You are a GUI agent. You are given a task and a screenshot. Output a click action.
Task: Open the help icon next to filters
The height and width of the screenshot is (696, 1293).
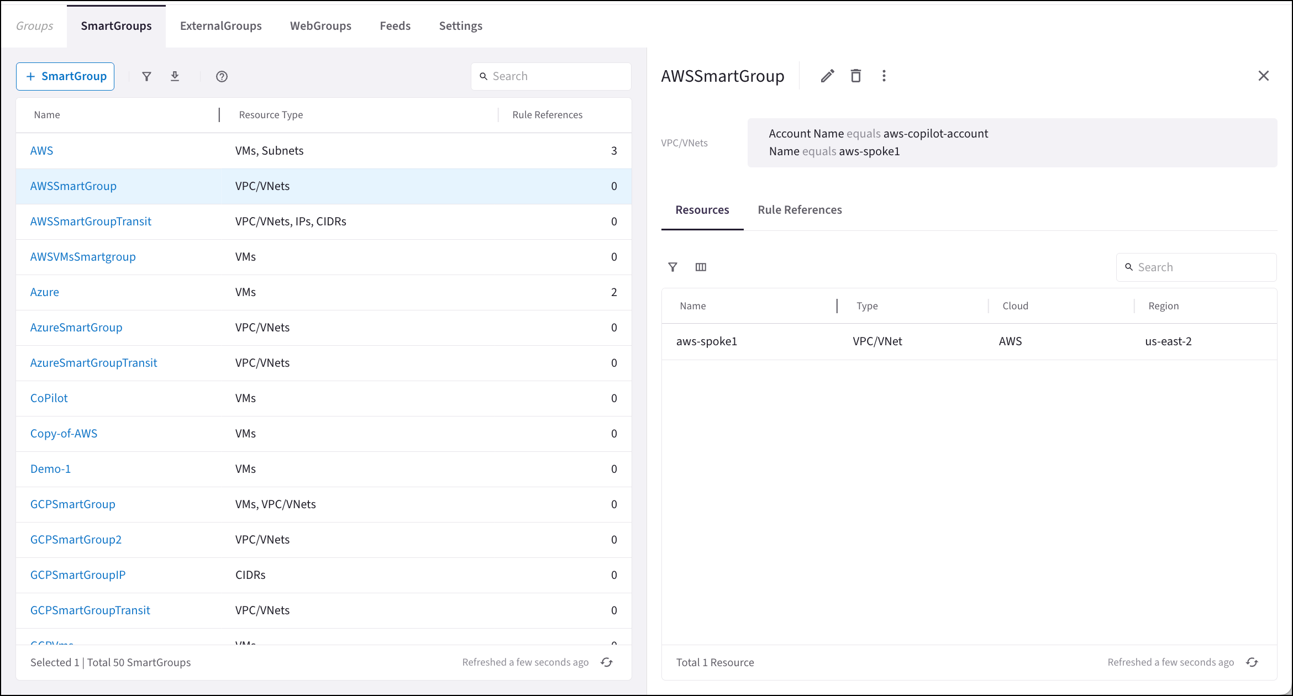[x=222, y=76]
